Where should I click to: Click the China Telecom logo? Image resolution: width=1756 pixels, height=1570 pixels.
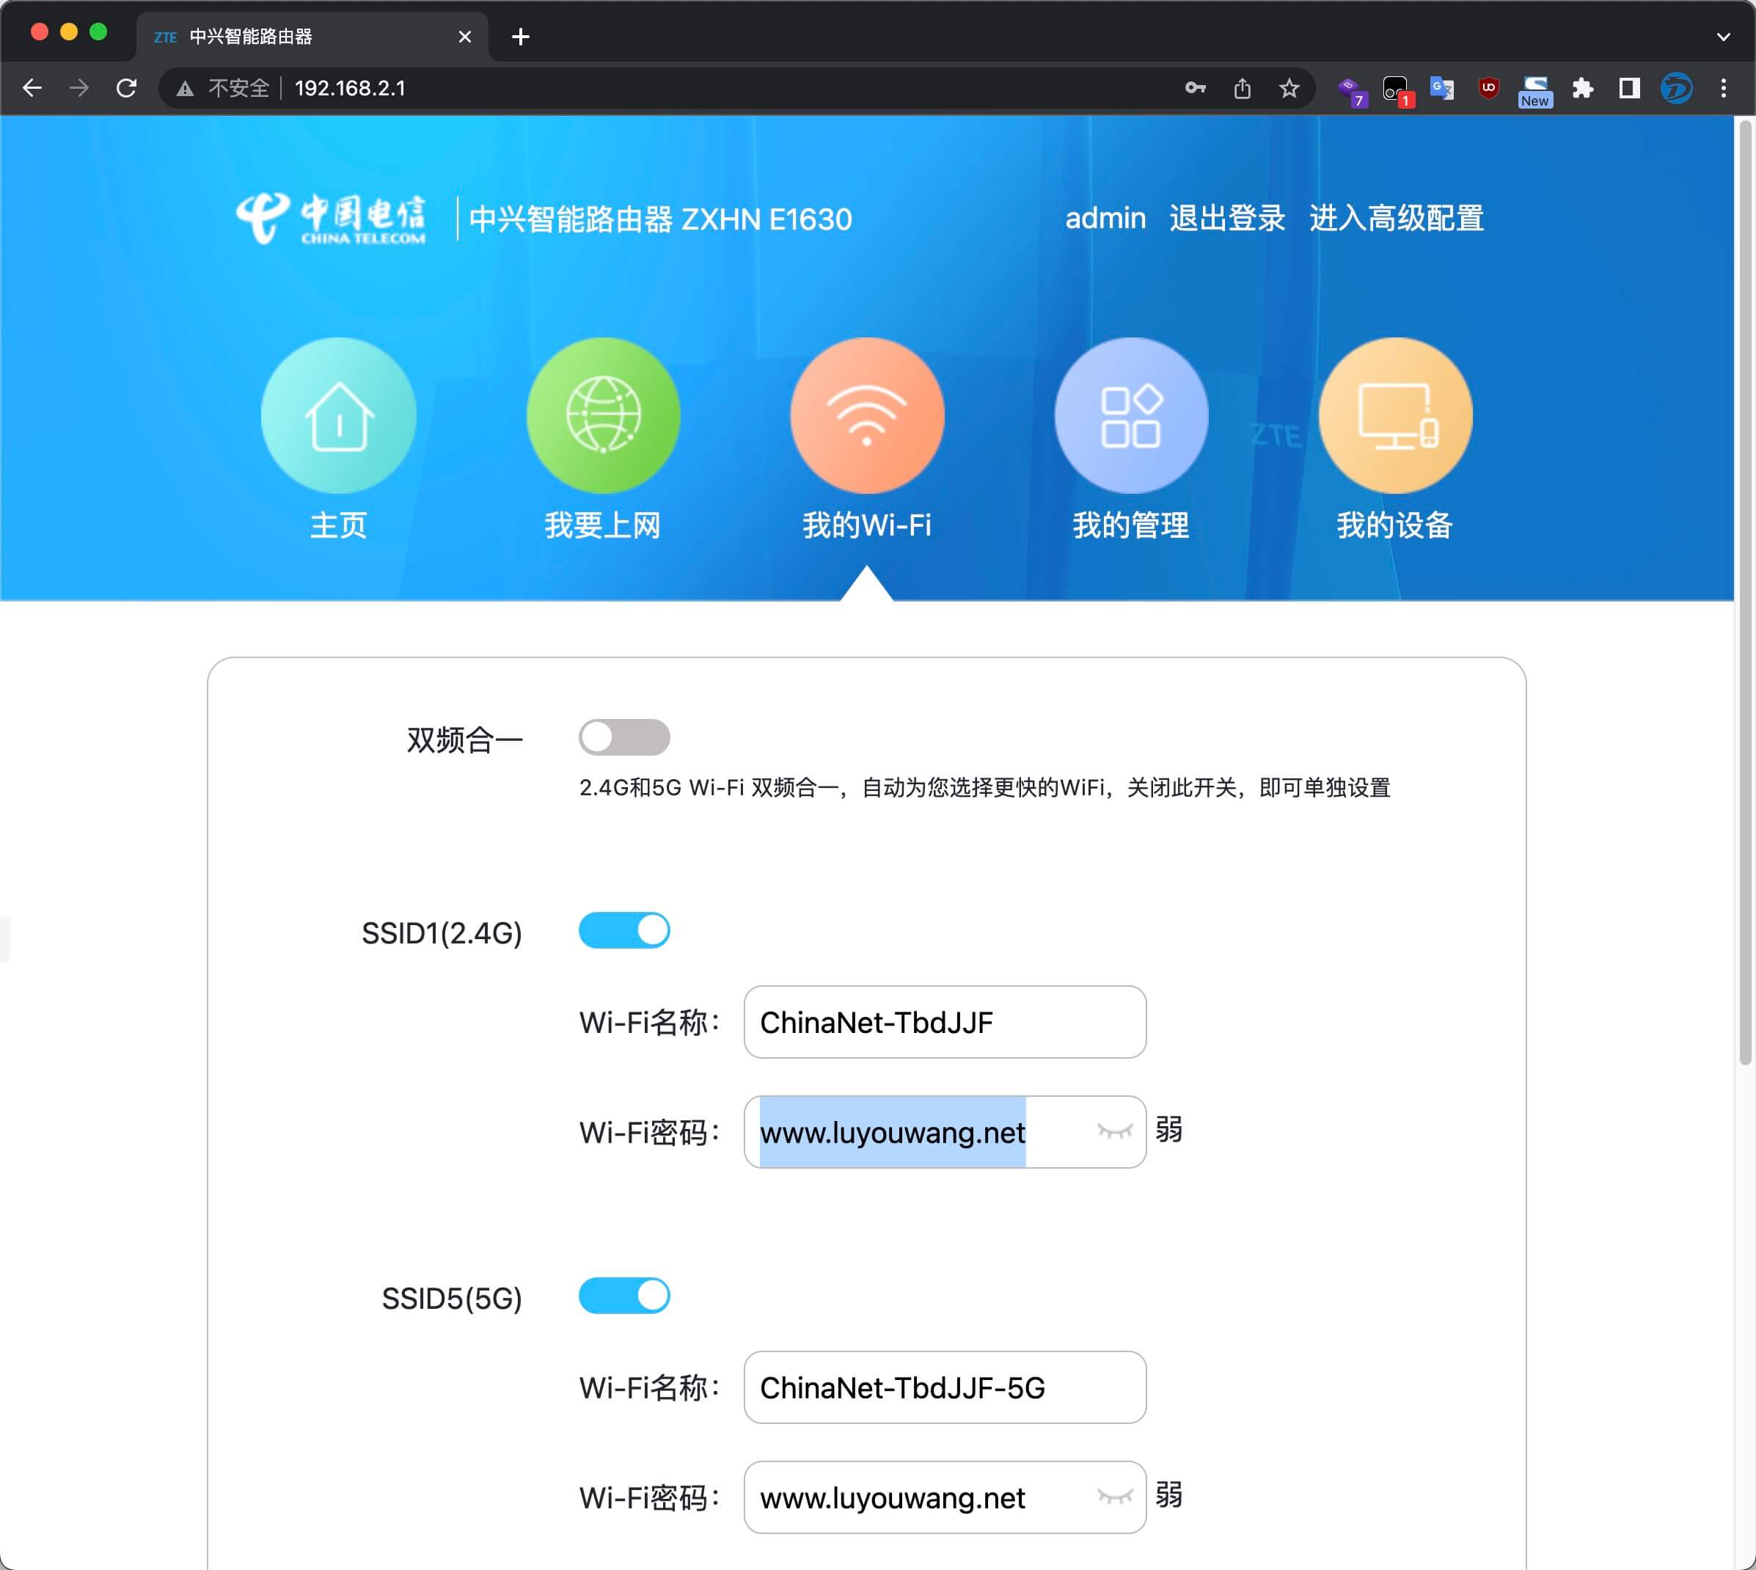[332, 219]
